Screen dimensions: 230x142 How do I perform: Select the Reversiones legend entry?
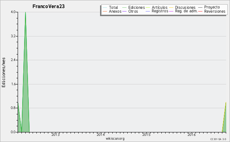[x=212, y=11]
